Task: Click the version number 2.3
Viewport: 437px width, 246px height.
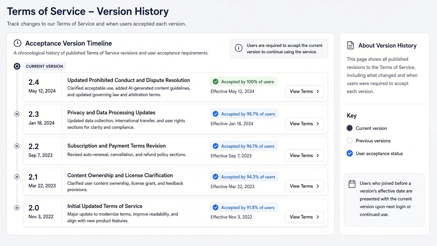Action: 34,114
